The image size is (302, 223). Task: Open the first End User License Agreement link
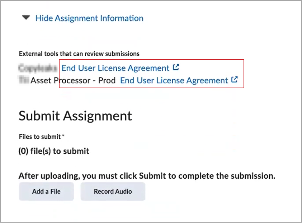115,68
